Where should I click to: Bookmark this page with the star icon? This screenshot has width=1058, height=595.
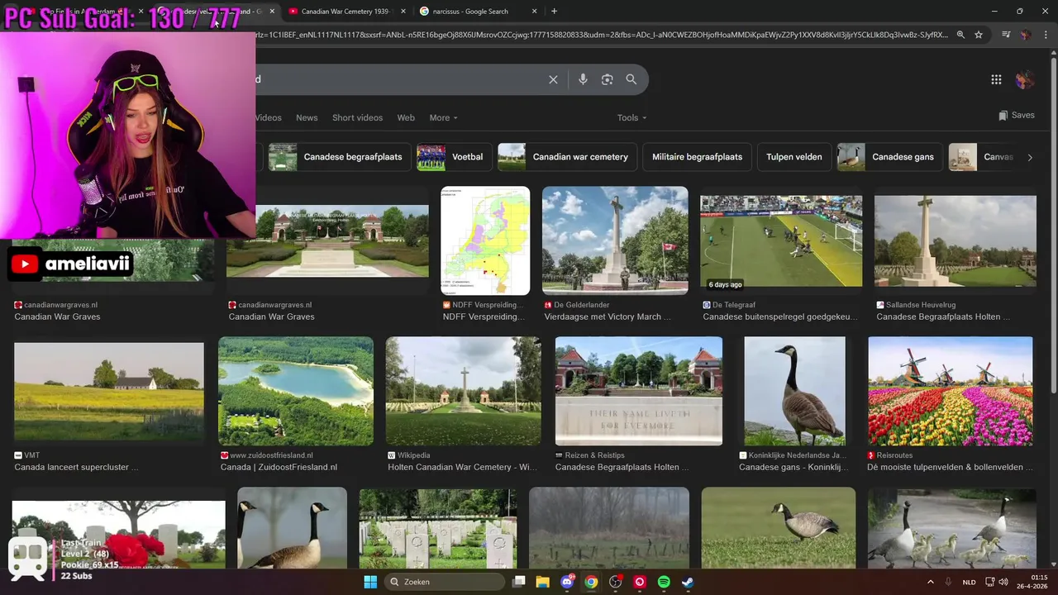[x=979, y=35]
